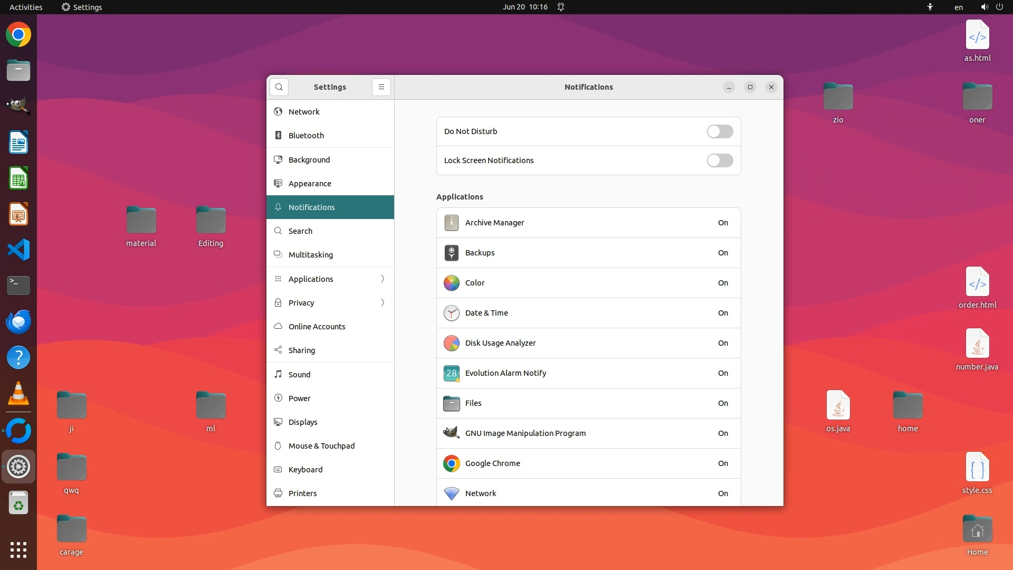Open the date and time clock menu

[524, 7]
